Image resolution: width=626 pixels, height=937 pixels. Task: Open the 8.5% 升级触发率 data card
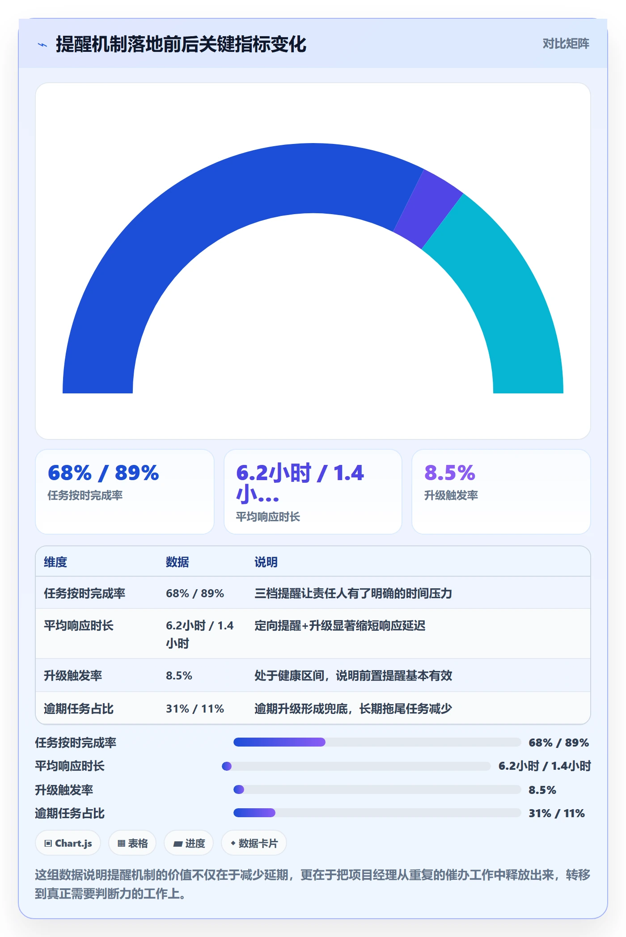tap(501, 491)
